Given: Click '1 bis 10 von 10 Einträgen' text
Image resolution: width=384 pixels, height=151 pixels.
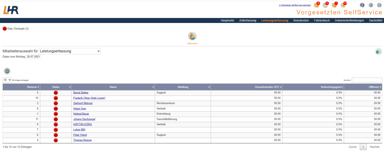Looking at the screenshot, I should pos(17,147).
